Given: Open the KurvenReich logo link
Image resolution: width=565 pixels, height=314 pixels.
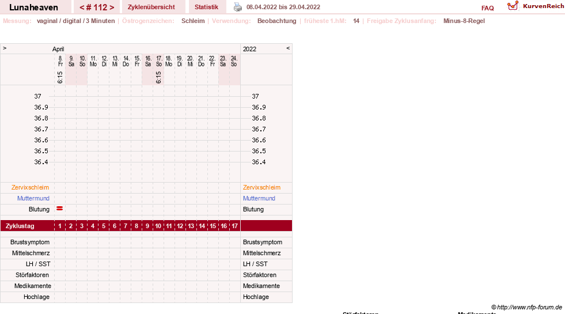Looking at the screenshot, I should tap(536, 6).
